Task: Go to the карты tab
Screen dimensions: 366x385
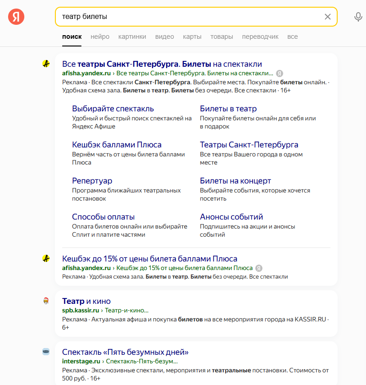Action: (x=192, y=37)
